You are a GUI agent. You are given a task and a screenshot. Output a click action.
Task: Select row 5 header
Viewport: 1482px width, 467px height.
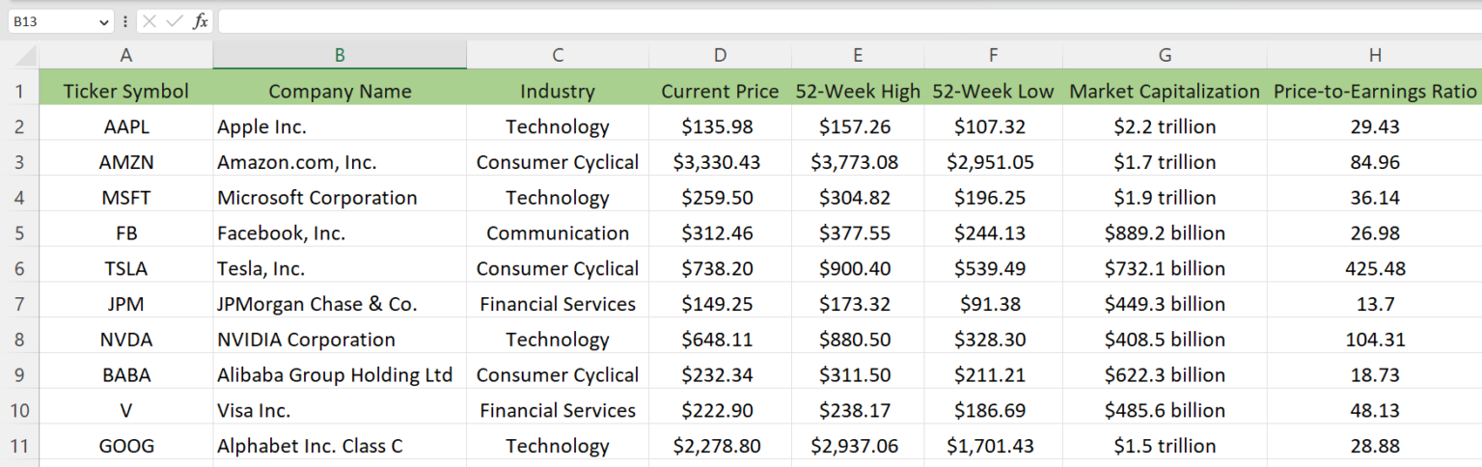(19, 233)
